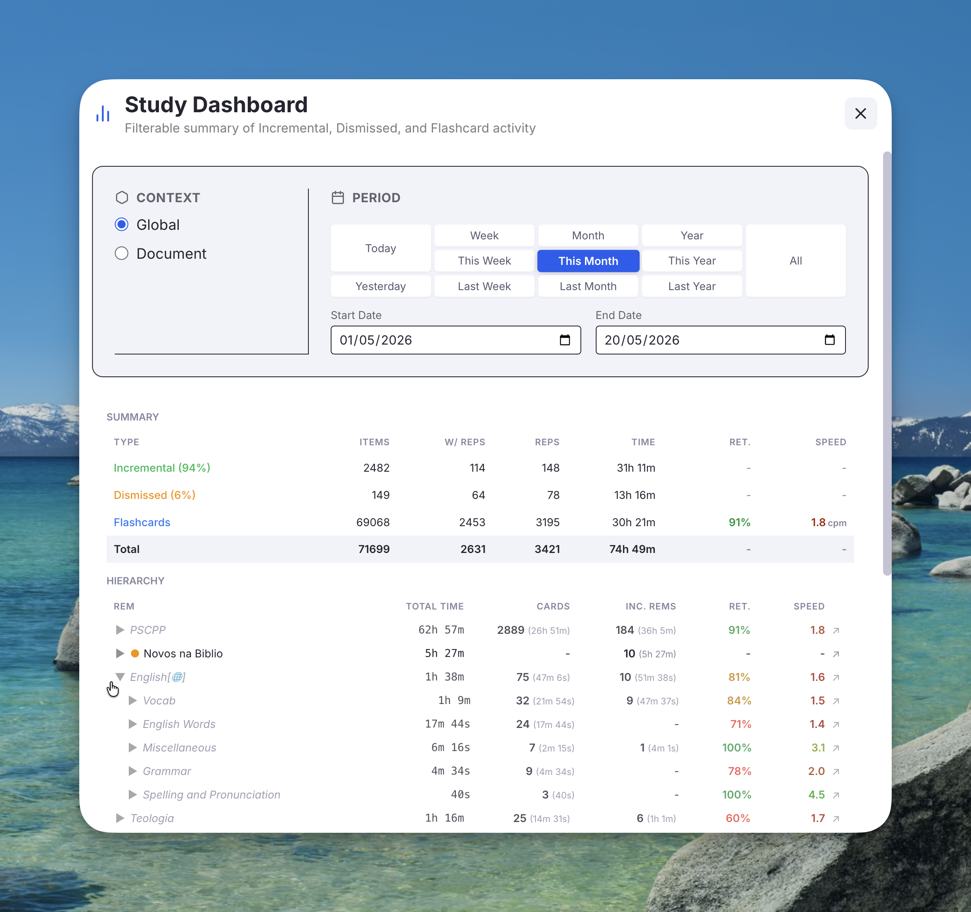Image resolution: width=971 pixels, height=912 pixels.
Task: Select the Document context radio button
Action: point(122,253)
